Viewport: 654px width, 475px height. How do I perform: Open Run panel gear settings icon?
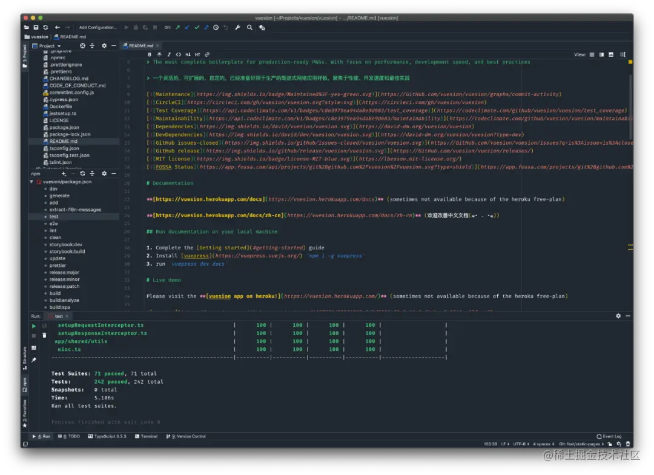tap(618, 316)
